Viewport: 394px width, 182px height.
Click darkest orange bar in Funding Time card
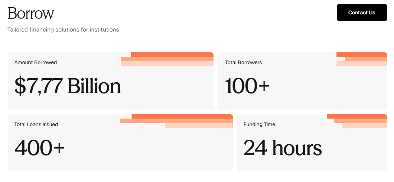click(357, 116)
